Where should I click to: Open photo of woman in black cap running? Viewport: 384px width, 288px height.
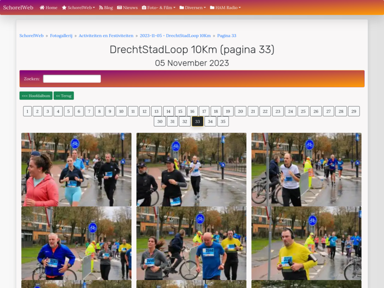pyautogui.click(x=191, y=169)
